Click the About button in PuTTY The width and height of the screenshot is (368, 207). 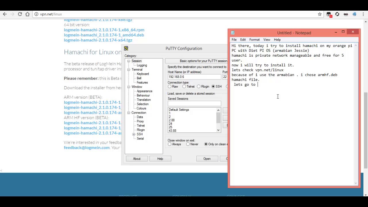(137, 159)
